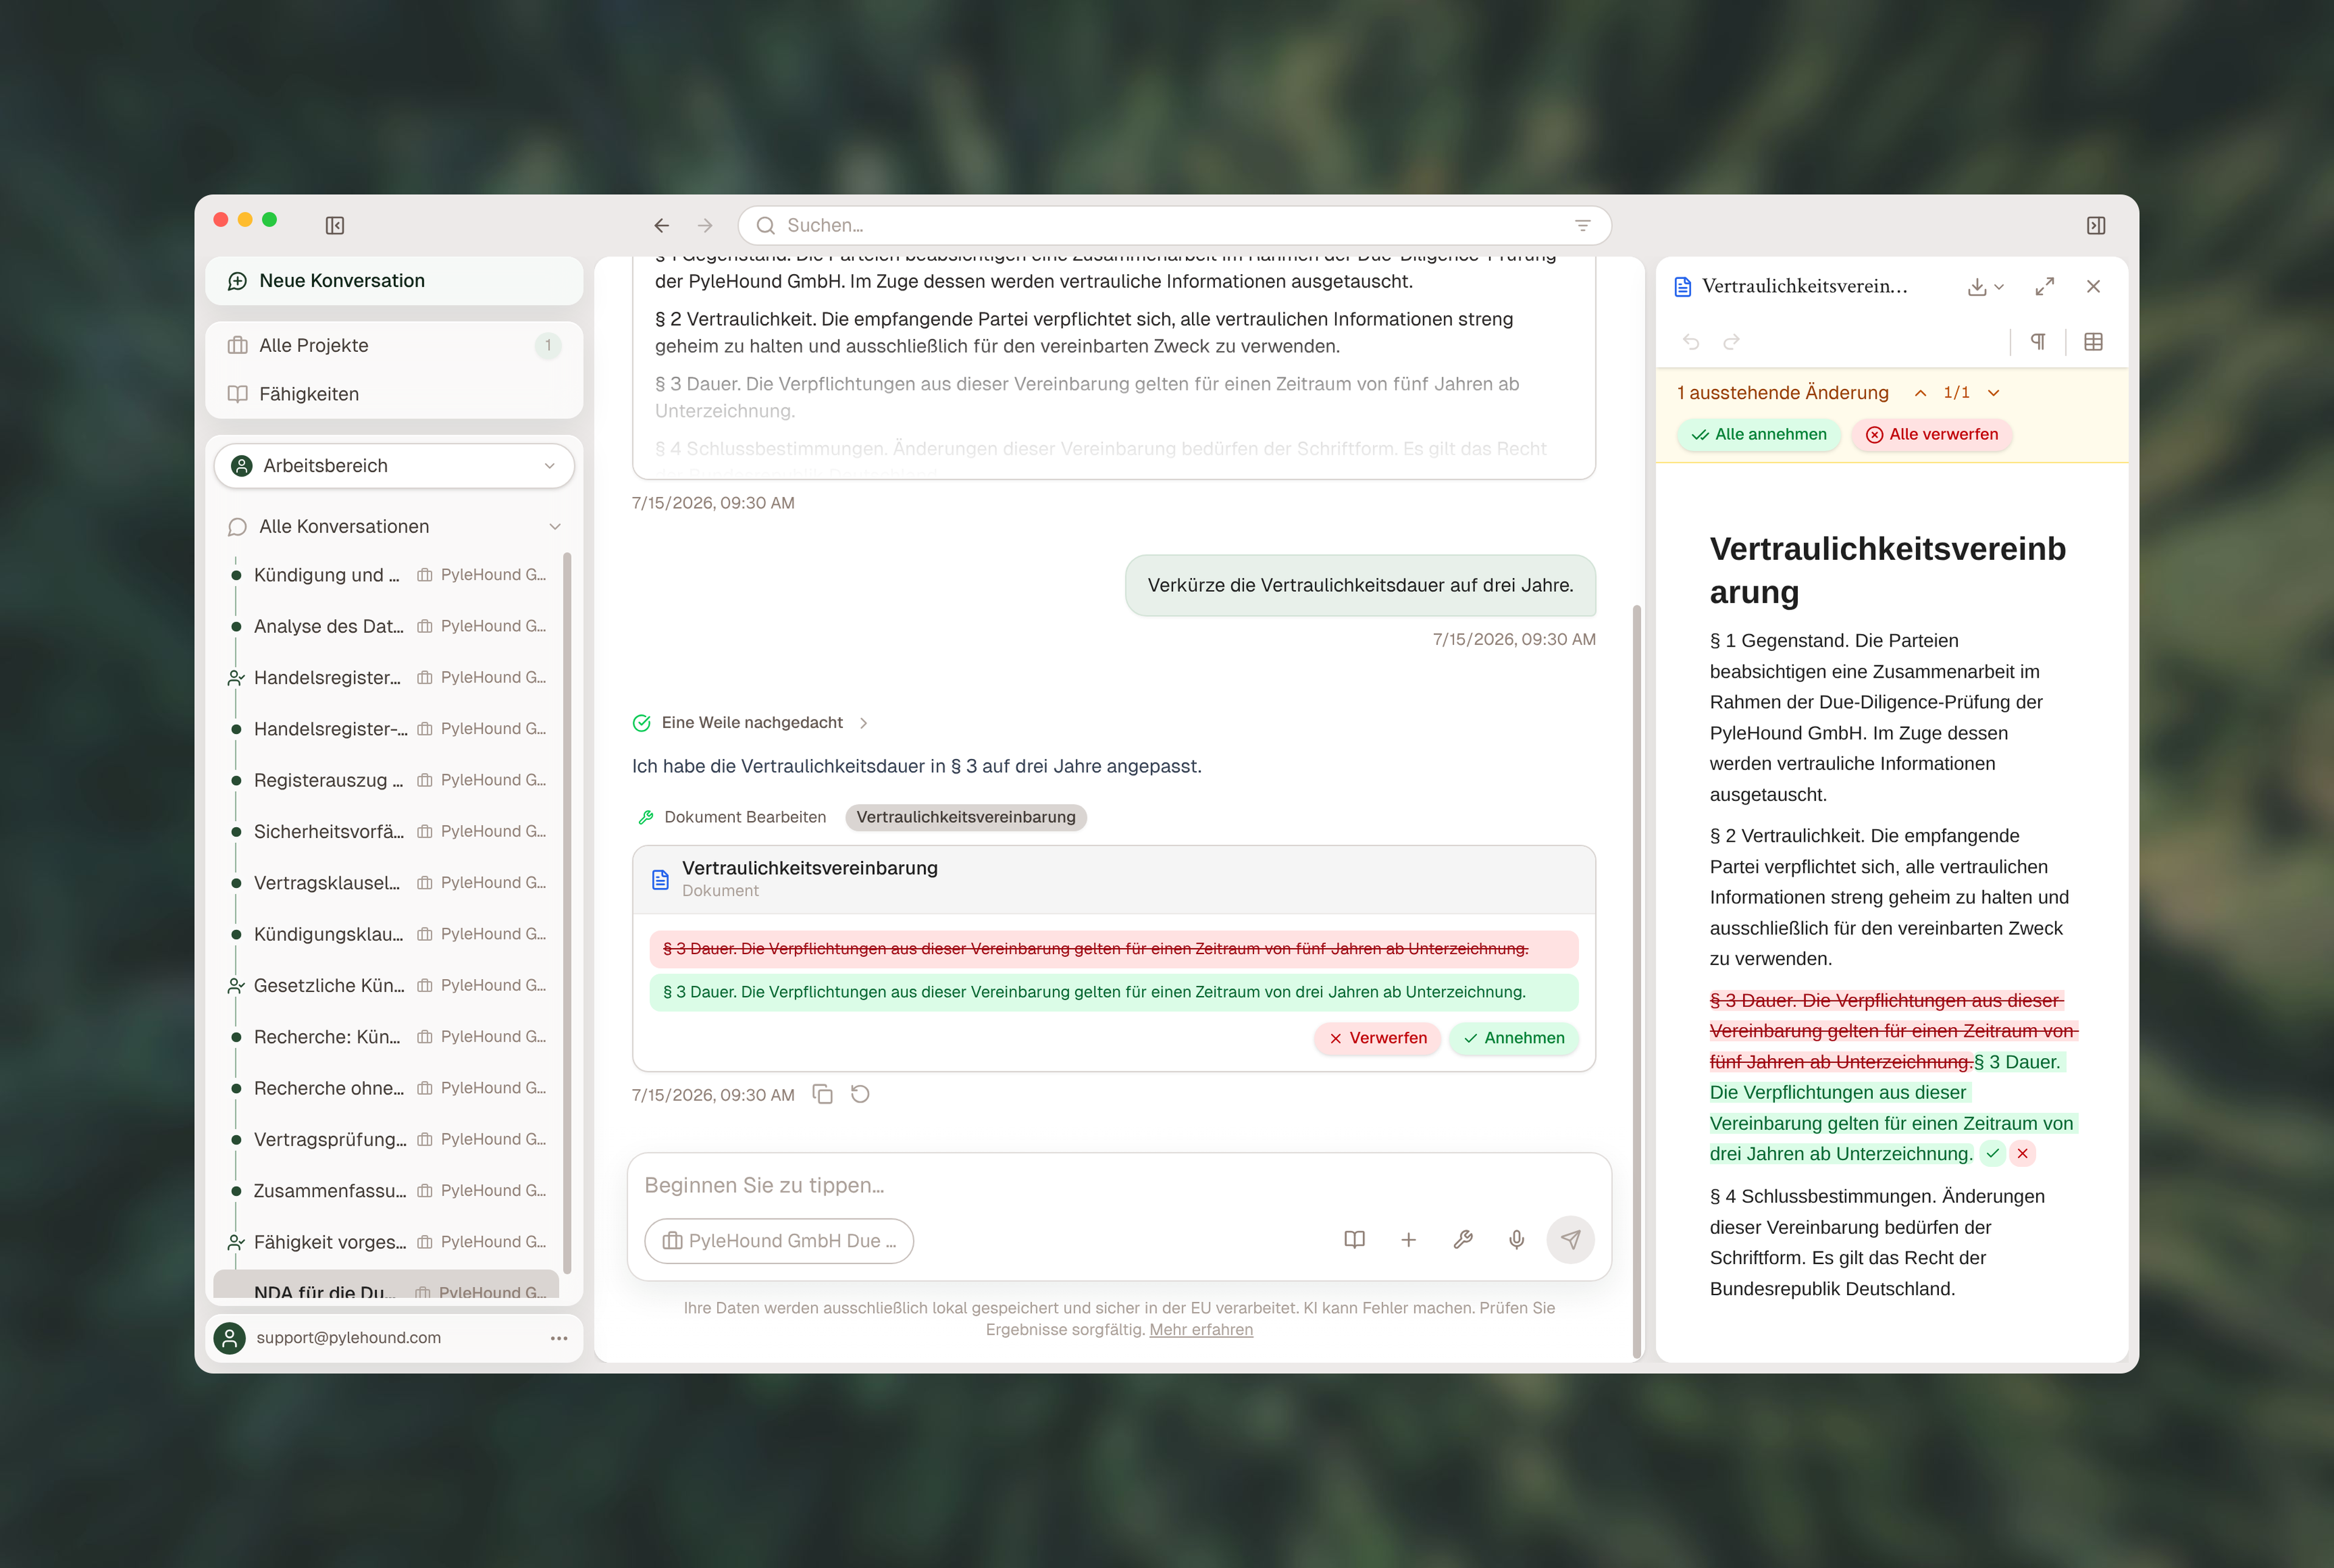This screenshot has height=1568, width=2334.
Task: Click the Alle Projekte count badge
Action: (548, 346)
